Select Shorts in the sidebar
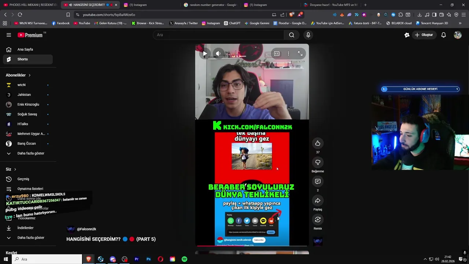The height and width of the screenshot is (264, 469). point(28,59)
